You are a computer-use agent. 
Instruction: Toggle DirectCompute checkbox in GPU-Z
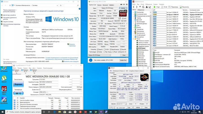(111, 50)
